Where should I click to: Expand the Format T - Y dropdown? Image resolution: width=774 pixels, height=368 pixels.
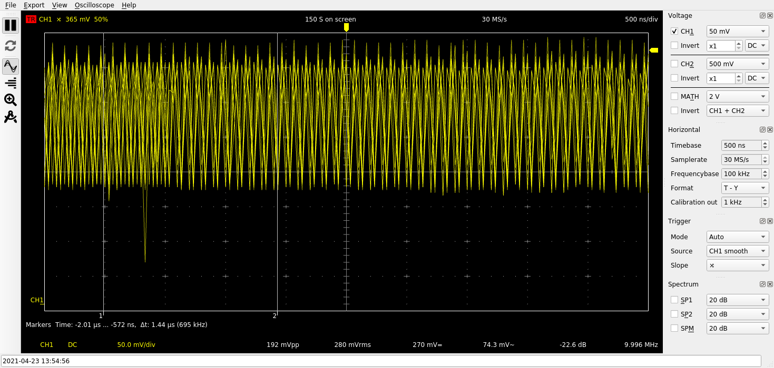point(744,188)
